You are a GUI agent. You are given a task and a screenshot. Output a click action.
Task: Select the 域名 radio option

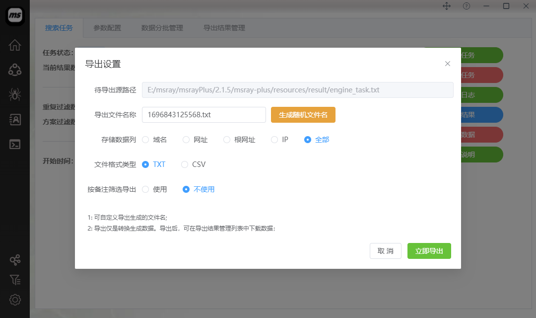point(146,140)
